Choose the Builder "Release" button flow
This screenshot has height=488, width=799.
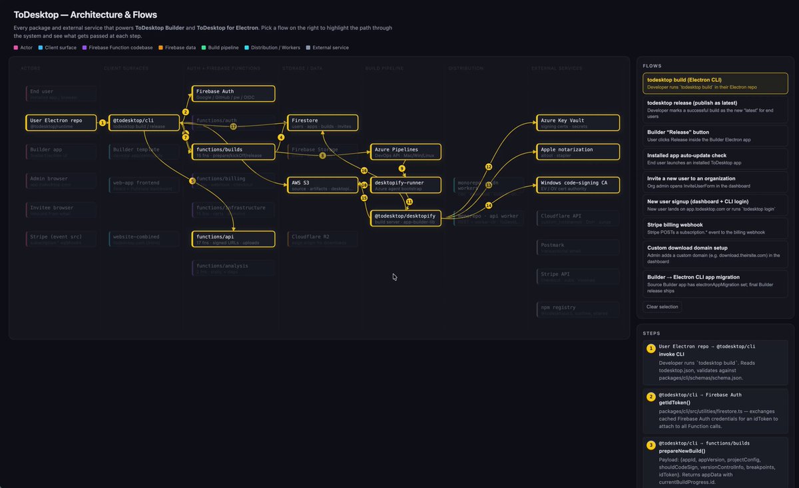coord(715,136)
